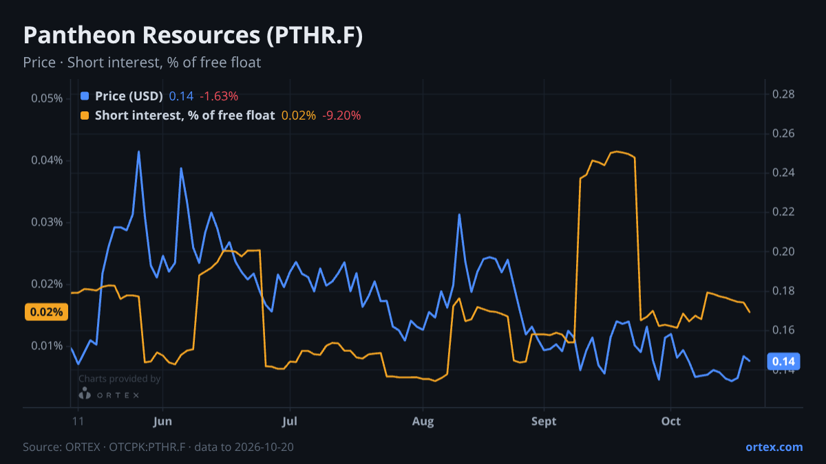
Task: Click the Source: ORTEX data footer text
Action: pyautogui.click(x=158, y=447)
